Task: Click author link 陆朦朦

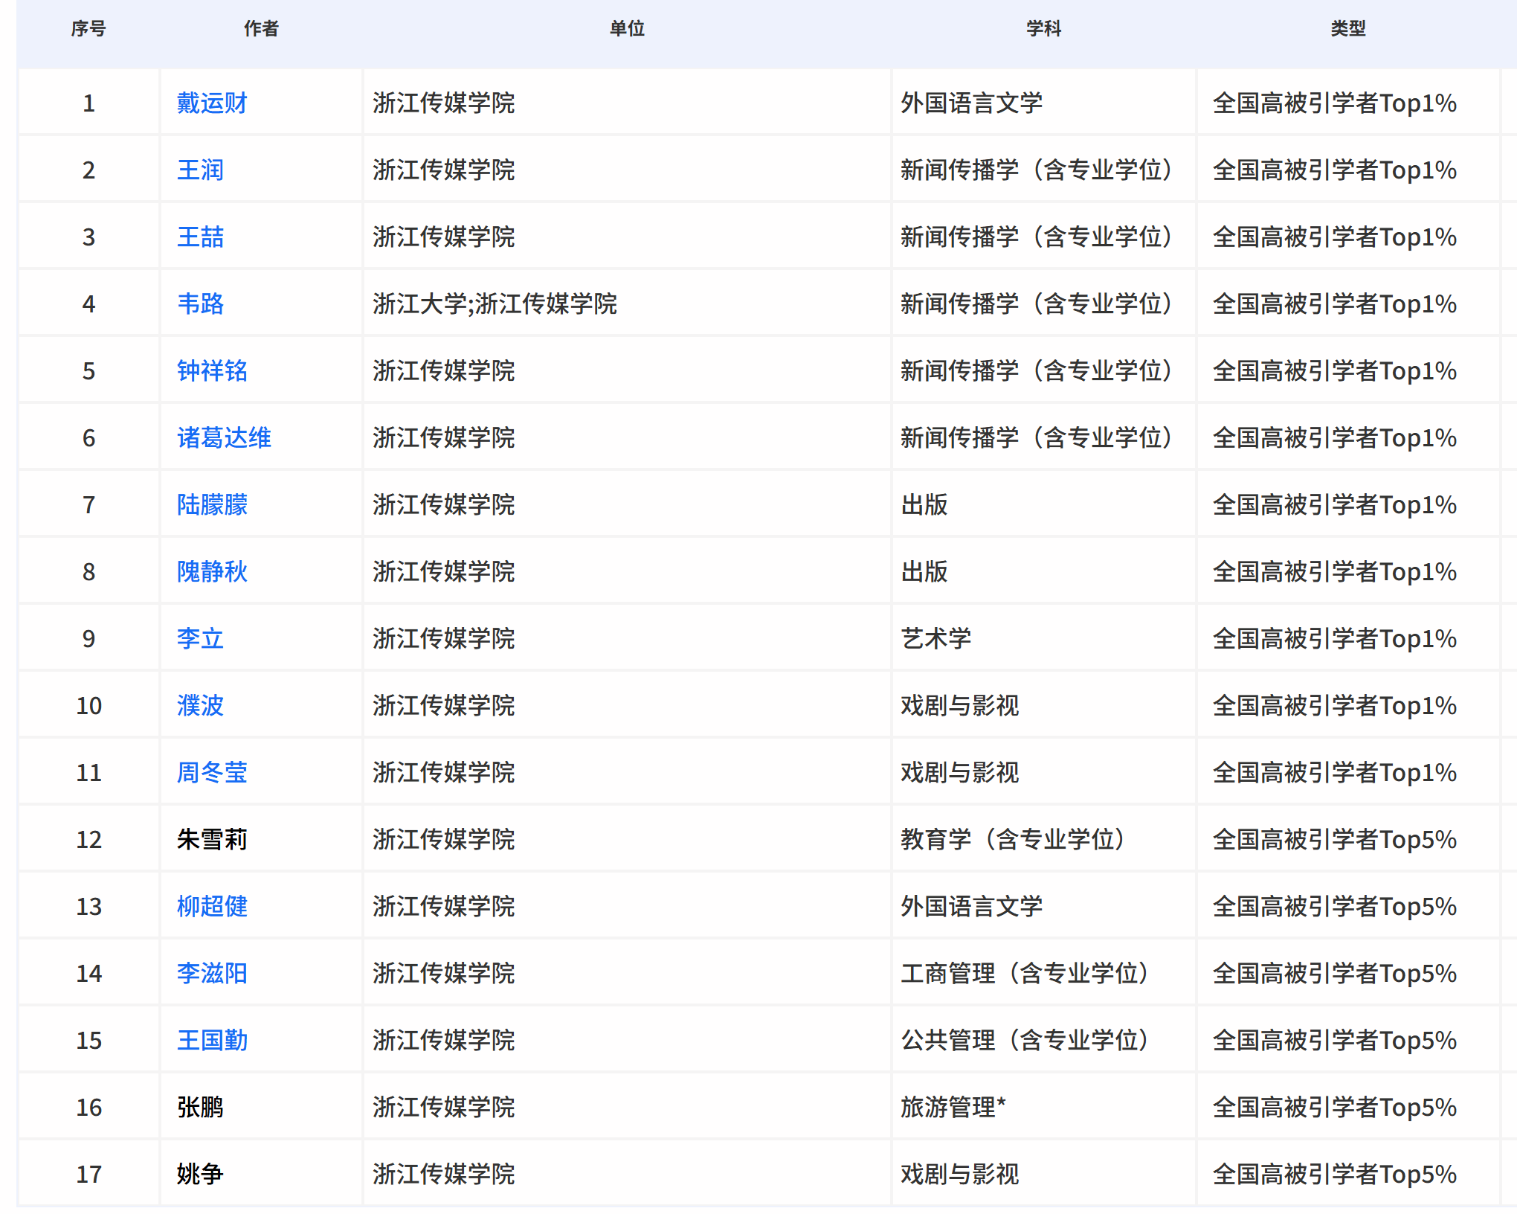Action: 212,504
